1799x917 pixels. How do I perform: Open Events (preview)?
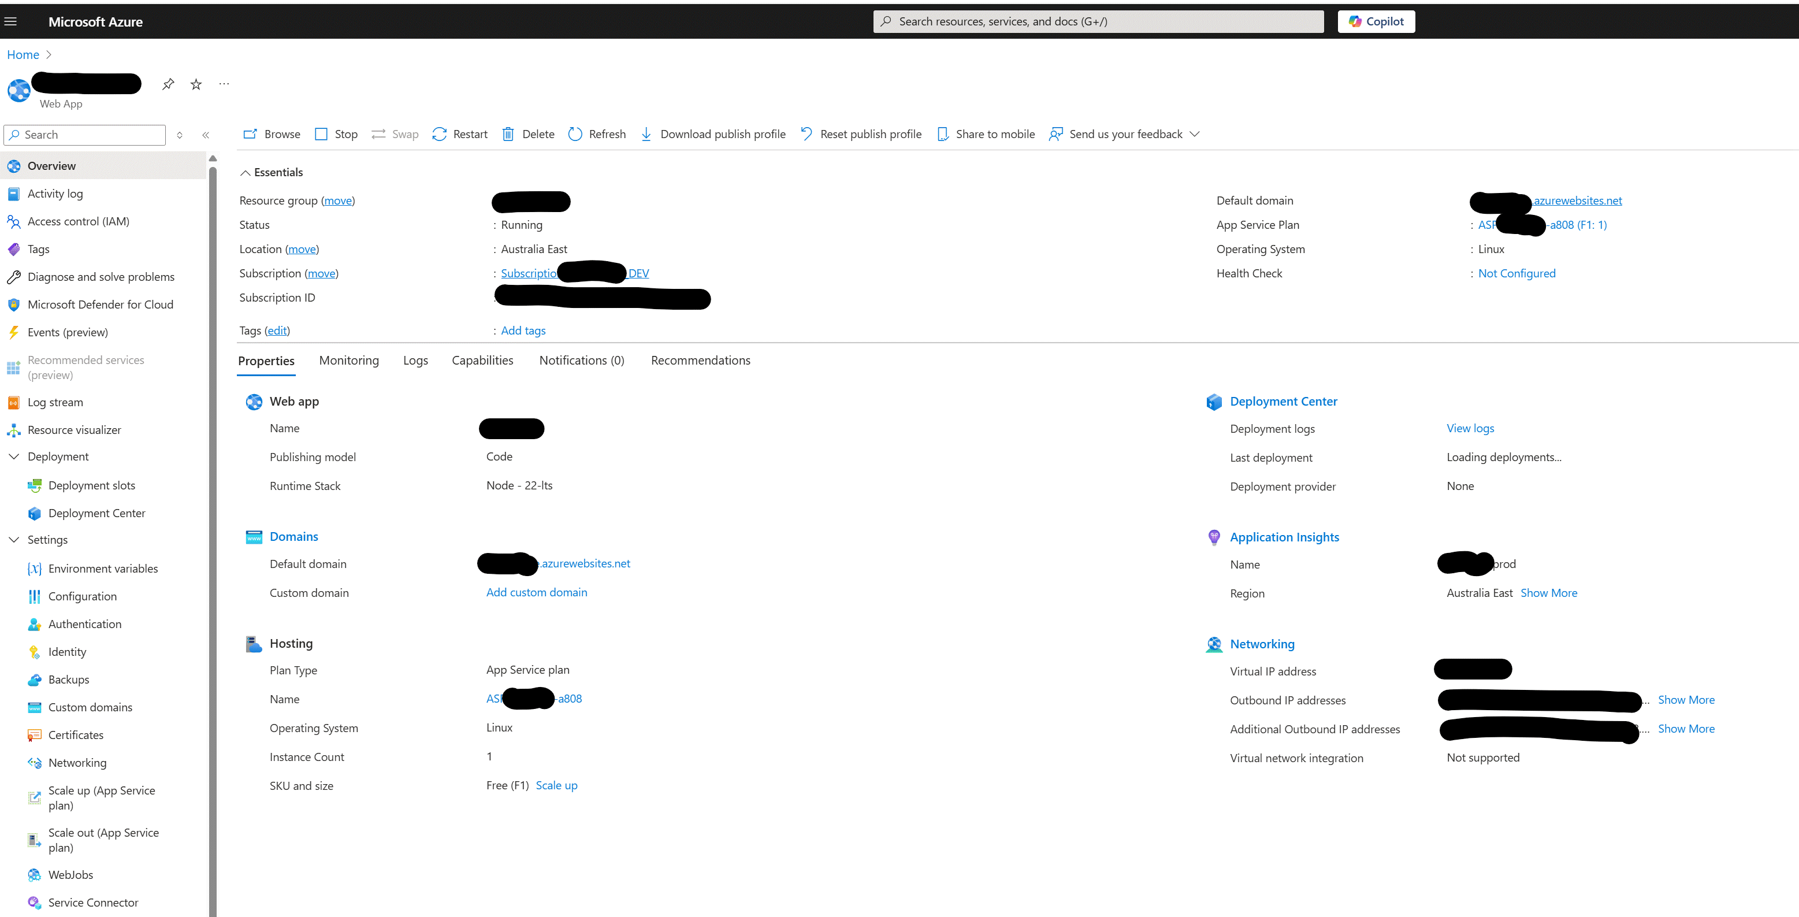[68, 332]
